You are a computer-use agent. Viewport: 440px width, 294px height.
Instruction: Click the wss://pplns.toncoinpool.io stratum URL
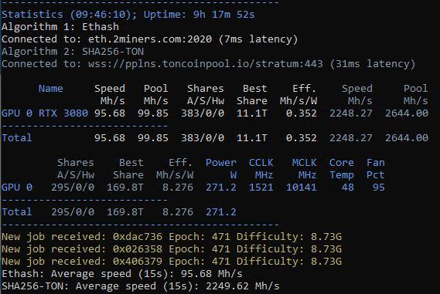point(206,63)
